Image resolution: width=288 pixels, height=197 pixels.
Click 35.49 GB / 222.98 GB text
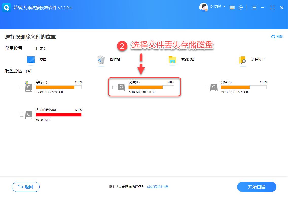[49, 92]
